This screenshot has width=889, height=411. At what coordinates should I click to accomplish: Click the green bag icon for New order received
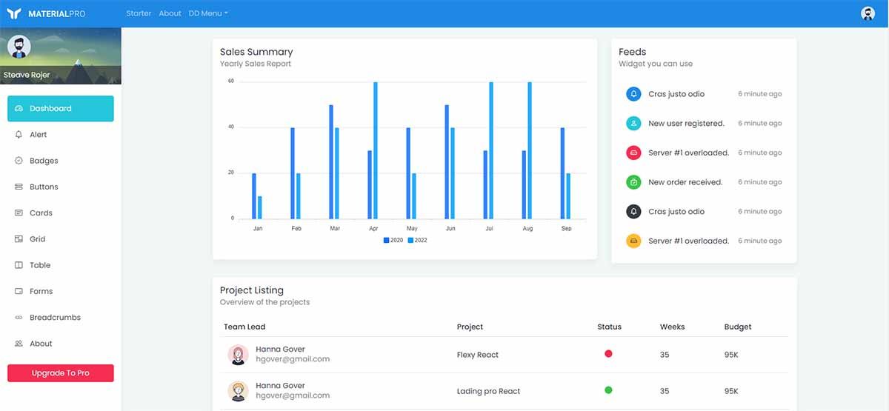click(633, 182)
